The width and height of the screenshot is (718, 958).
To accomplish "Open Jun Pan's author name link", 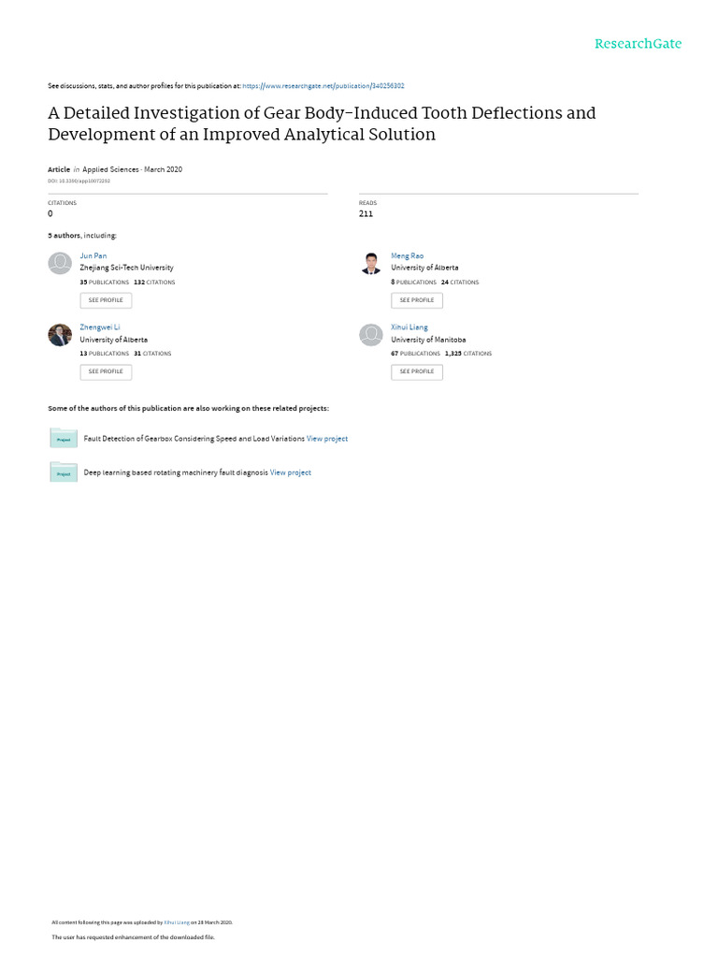I will tap(93, 255).
